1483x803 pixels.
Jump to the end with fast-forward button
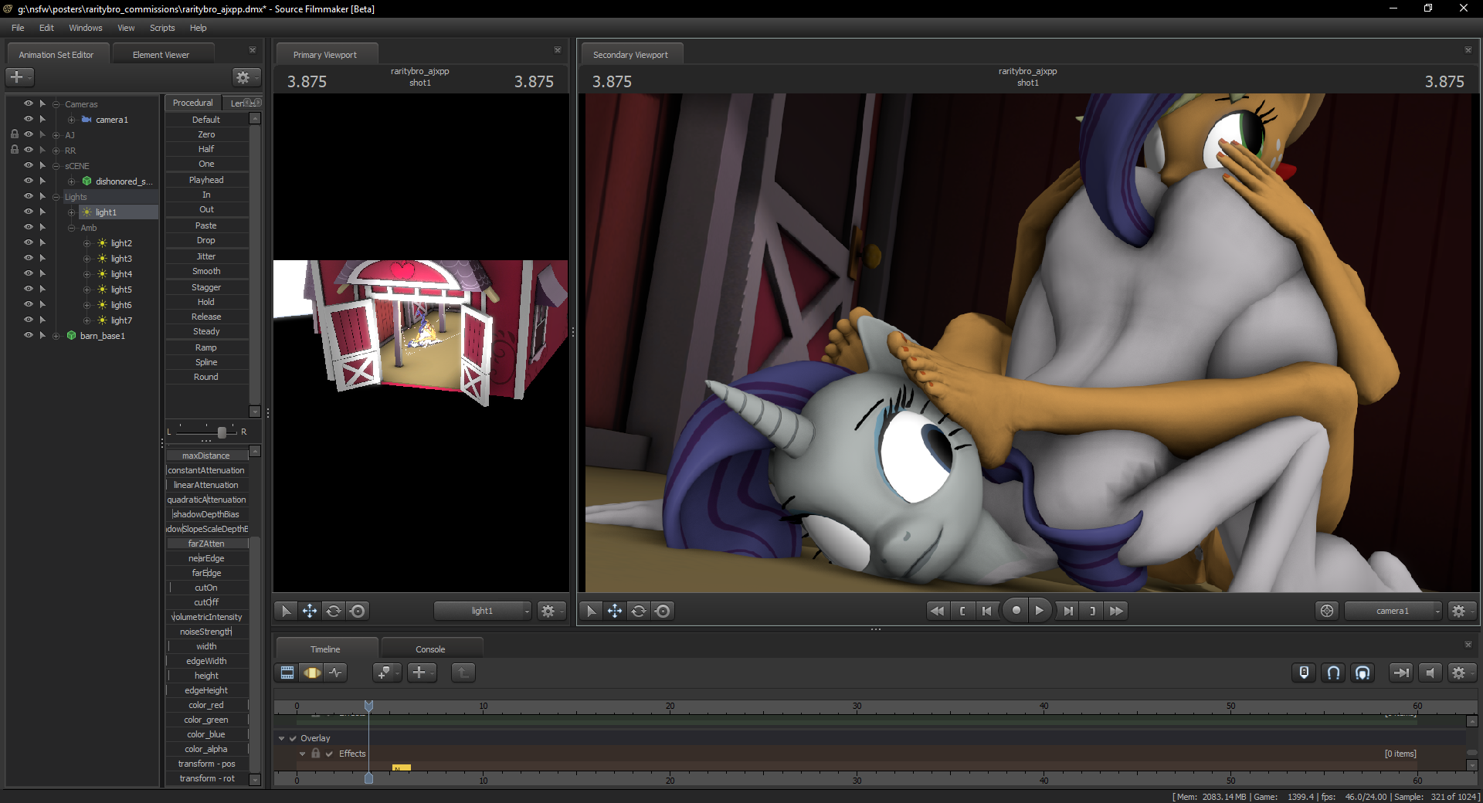point(1116,611)
